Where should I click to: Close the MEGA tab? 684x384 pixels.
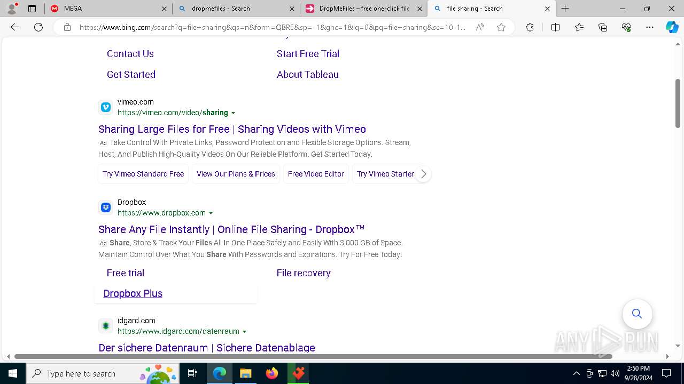tap(165, 9)
